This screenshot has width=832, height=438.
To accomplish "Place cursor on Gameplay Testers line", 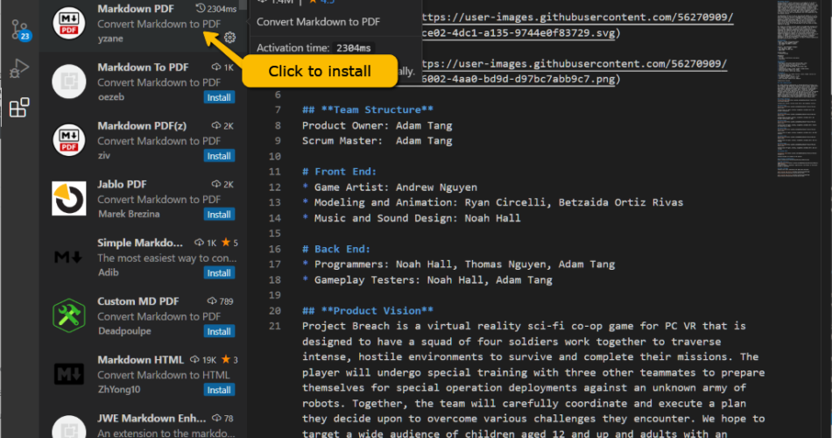I will coord(427,279).
